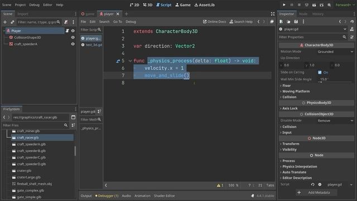
Task: Open script editor Go To menu
Action: (118, 22)
